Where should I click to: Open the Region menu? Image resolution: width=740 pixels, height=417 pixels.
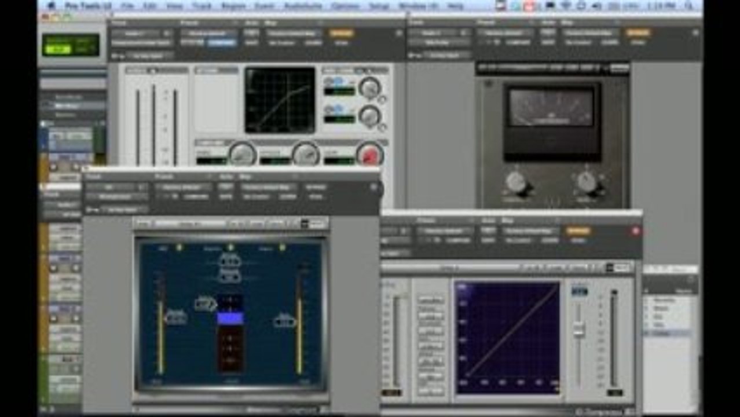tap(233, 6)
